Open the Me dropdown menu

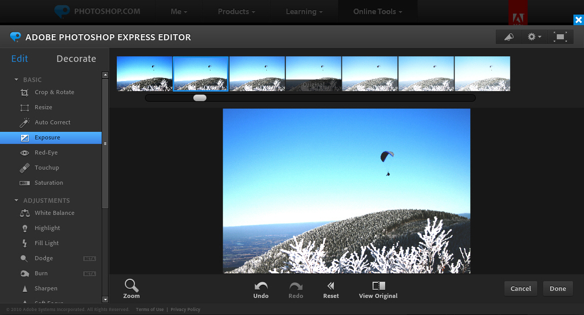tap(179, 12)
